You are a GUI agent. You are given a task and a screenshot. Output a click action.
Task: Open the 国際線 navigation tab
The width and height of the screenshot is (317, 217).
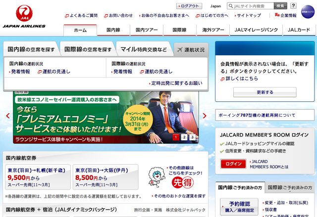179,30
